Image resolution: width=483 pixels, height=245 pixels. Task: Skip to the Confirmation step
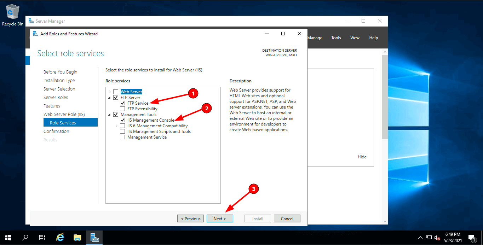click(56, 132)
